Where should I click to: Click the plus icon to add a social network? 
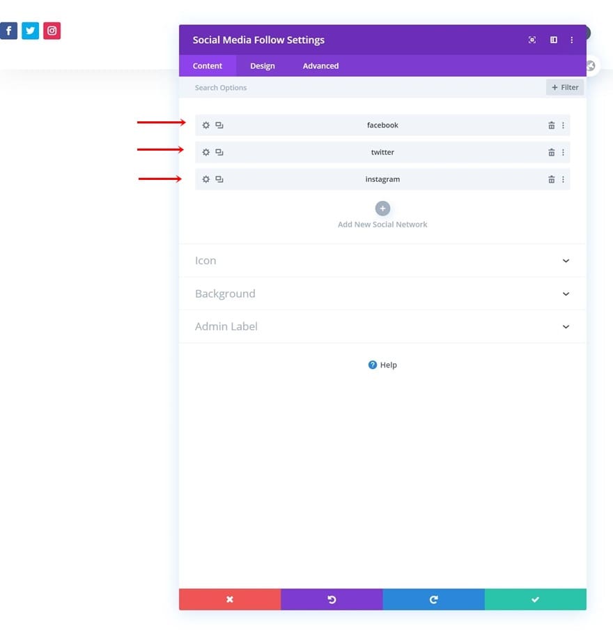[382, 209]
